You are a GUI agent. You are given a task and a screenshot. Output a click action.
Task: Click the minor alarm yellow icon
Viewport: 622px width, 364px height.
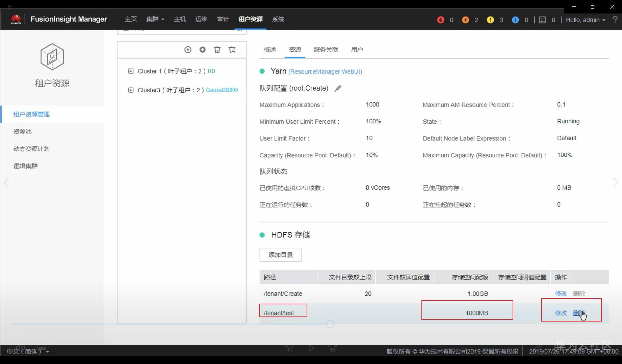tap(490, 20)
